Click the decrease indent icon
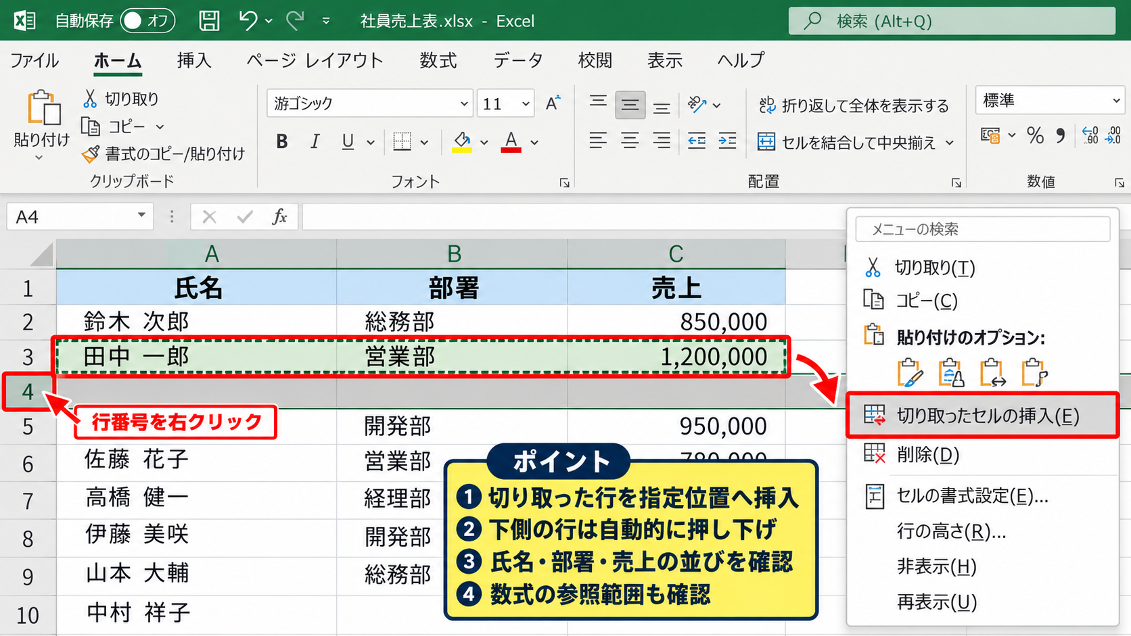This screenshot has height=636, width=1131. click(x=696, y=141)
